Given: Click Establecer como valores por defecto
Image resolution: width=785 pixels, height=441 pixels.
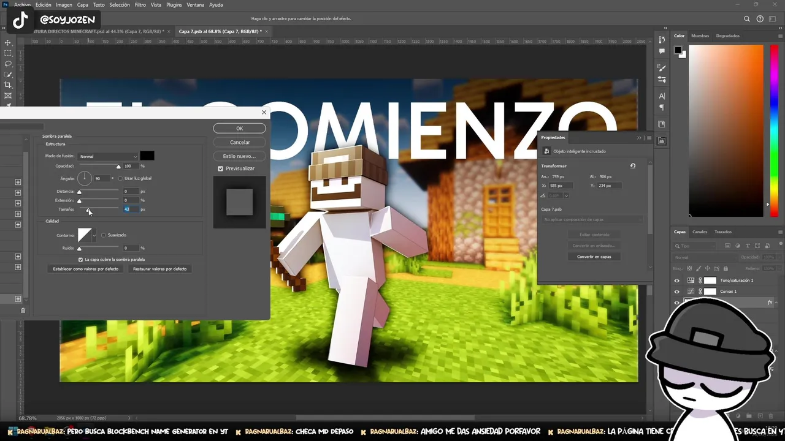Looking at the screenshot, I should (86, 269).
